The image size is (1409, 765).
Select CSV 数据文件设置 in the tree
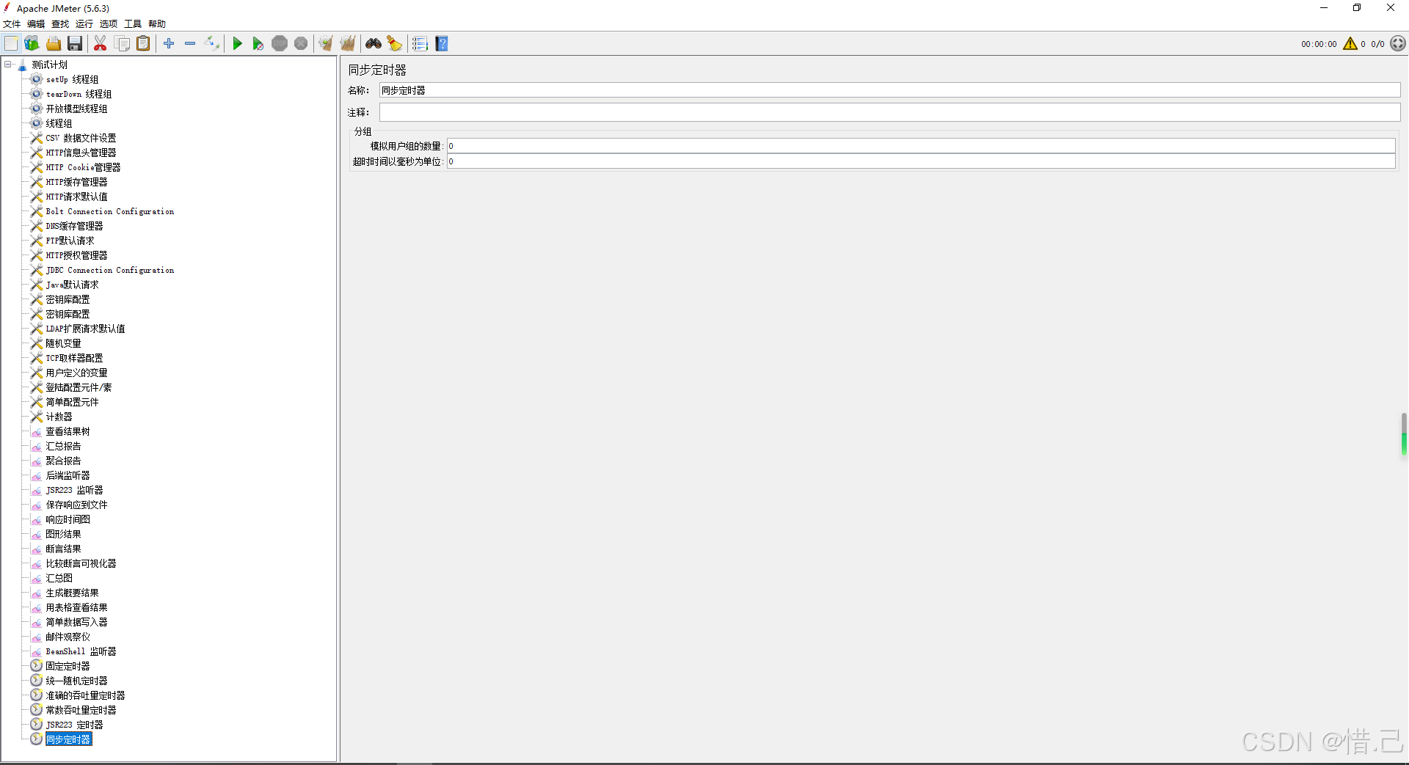point(81,138)
